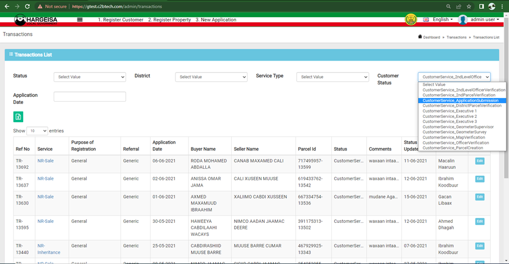This screenshot has height=264, width=509.
Task: Click the UK flag language icon
Action: tap(426, 20)
